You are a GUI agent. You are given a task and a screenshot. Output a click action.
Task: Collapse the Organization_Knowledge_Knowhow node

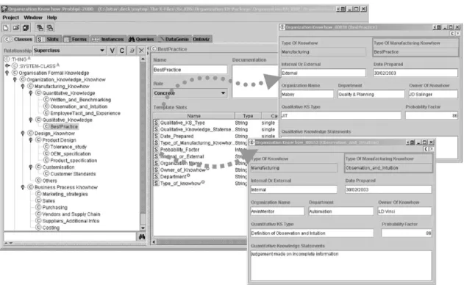click(x=15, y=79)
